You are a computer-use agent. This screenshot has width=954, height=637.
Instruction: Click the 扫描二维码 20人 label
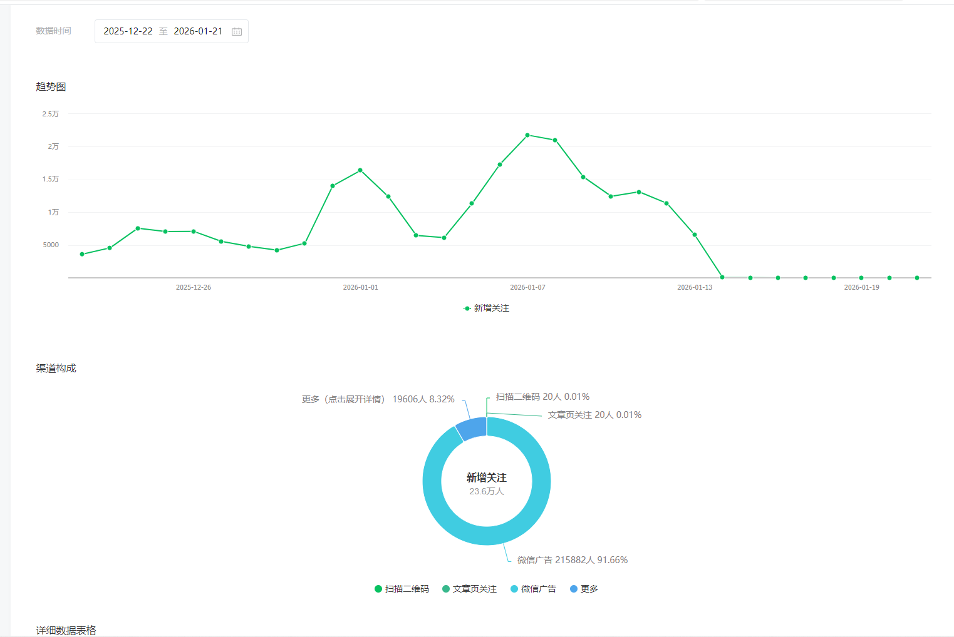point(542,397)
